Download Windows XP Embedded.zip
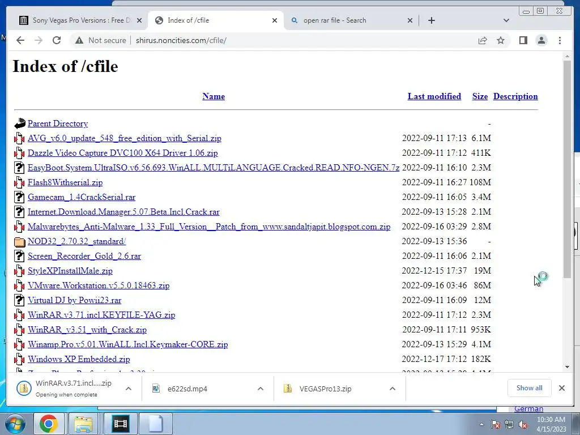580x435 pixels. [79, 359]
